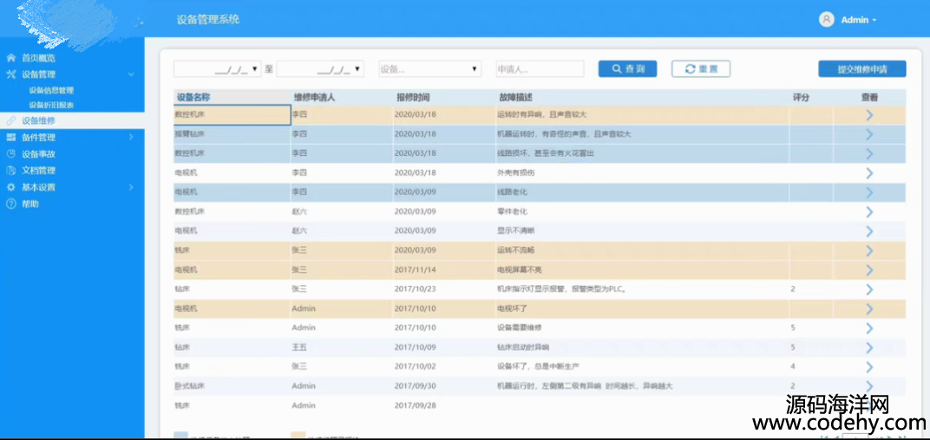
Task: Click the 故障描述 column header
Action: pyautogui.click(x=516, y=97)
